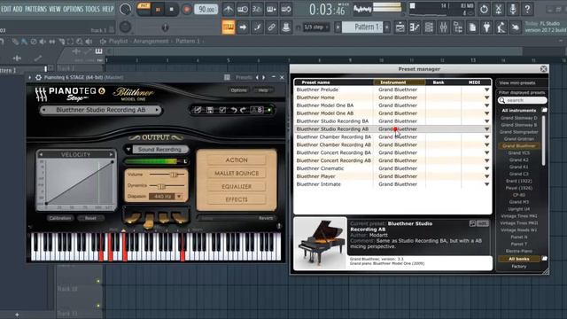Select next Pianoteq preset with right arrow
This screenshot has height=319, width=567.
[x=158, y=110]
